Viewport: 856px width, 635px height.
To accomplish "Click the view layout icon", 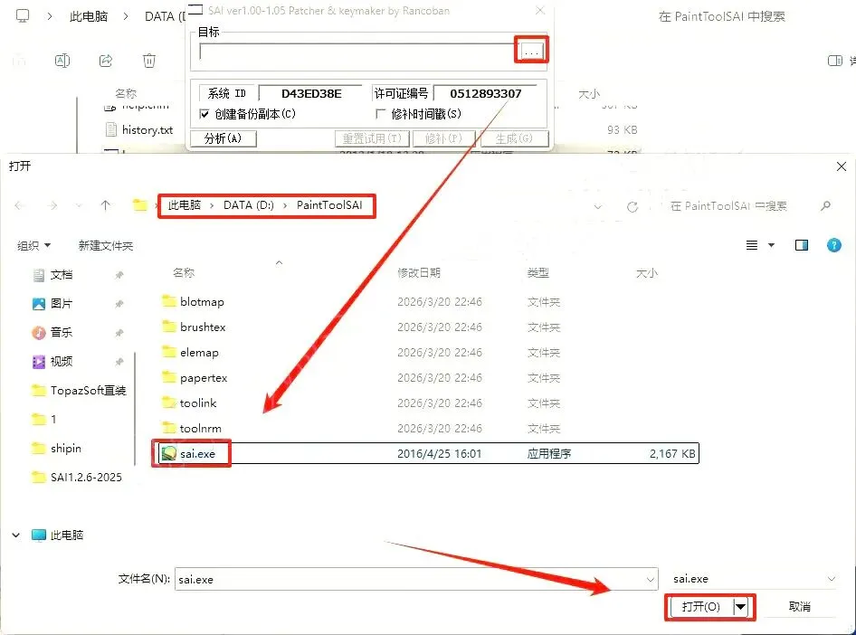I will (752, 245).
